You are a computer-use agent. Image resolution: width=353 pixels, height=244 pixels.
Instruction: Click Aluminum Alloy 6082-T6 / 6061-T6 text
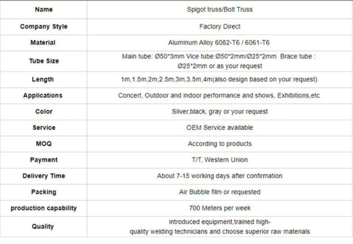click(x=219, y=42)
